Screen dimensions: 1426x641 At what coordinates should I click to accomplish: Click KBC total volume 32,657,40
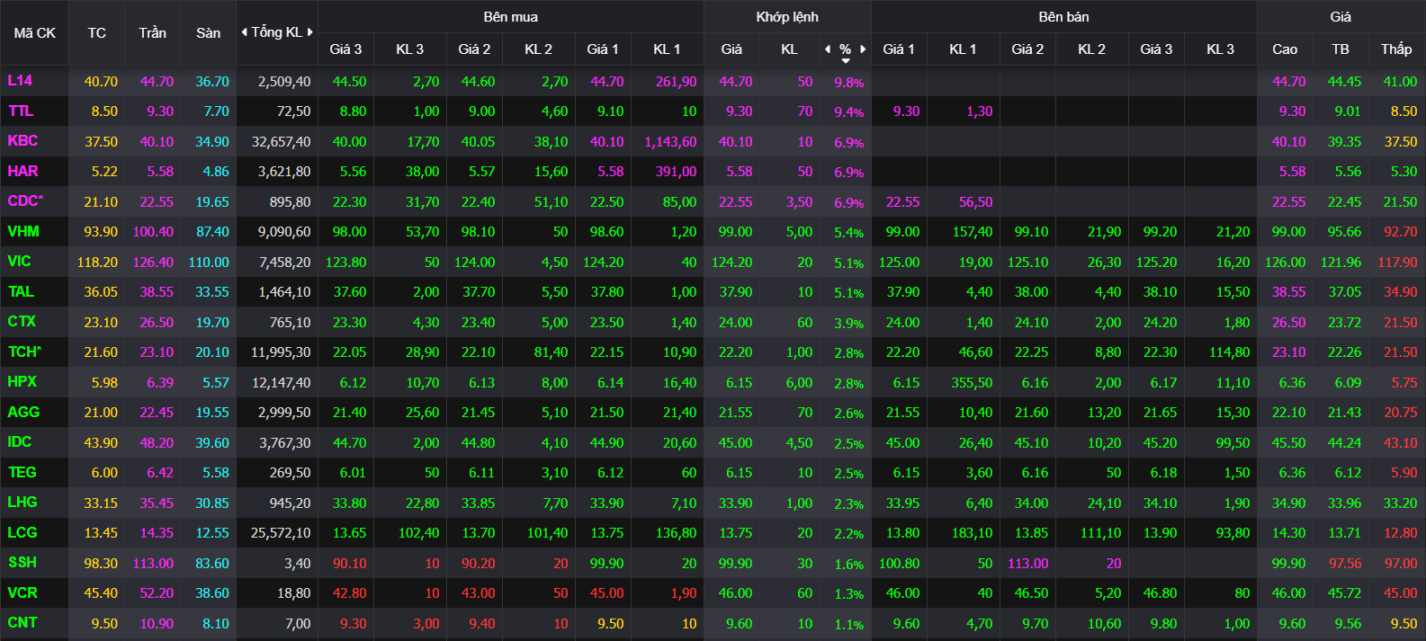click(x=281, y=142)
